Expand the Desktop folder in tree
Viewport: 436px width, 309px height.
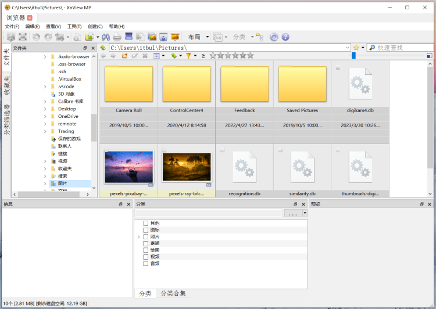pos(45,109)
